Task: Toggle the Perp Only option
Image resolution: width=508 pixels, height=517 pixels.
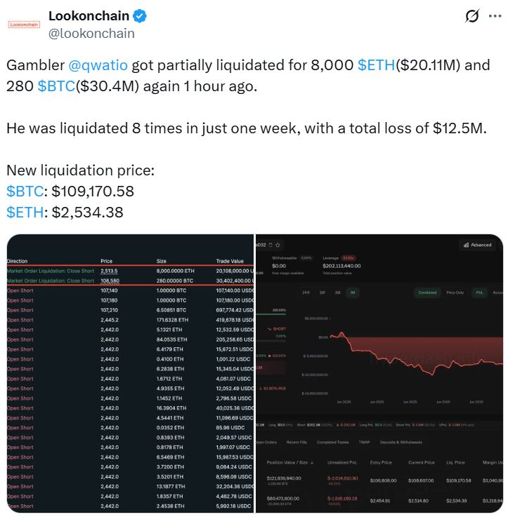Action: (455, 293)
